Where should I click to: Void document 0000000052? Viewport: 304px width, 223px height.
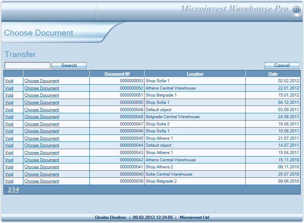[x=9, y=88]
